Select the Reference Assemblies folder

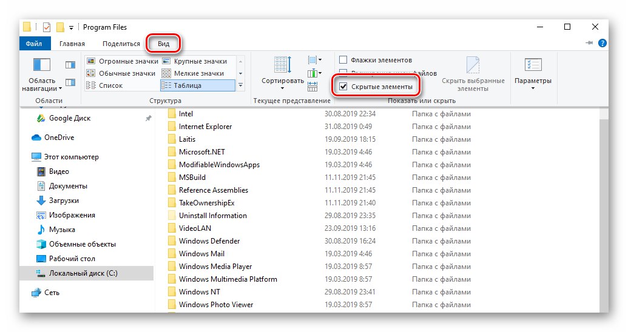tap(214, 190)
